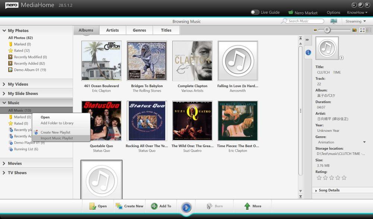The height and width of the screenshot is (219, 373).
Task: Collapse info panel with double-arrow icon
Action: coord(307,40)
